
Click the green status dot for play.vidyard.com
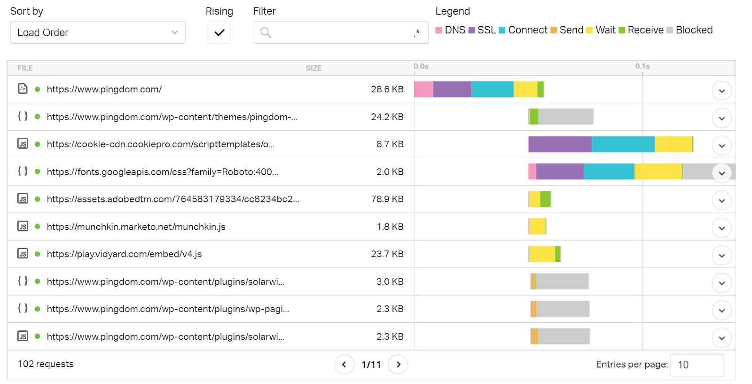tap(37, 254)
